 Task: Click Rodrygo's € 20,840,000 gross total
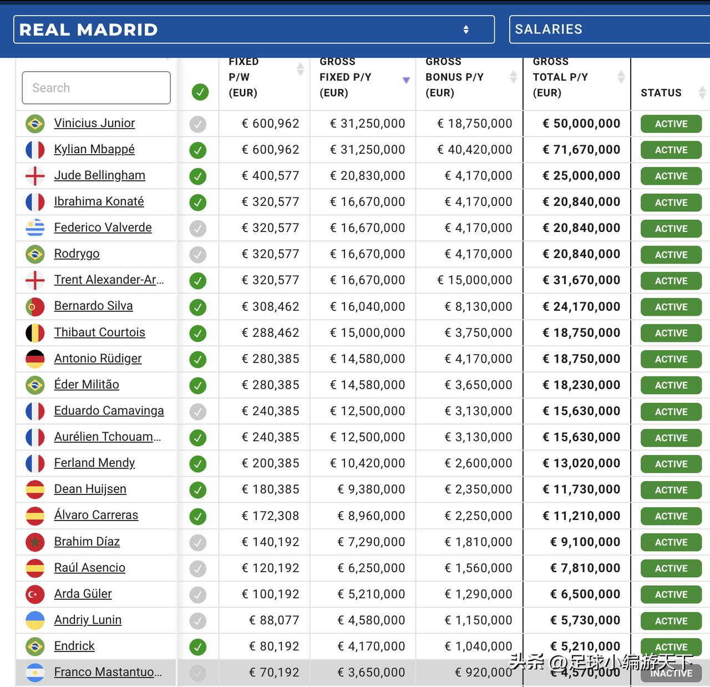[581, 254]
